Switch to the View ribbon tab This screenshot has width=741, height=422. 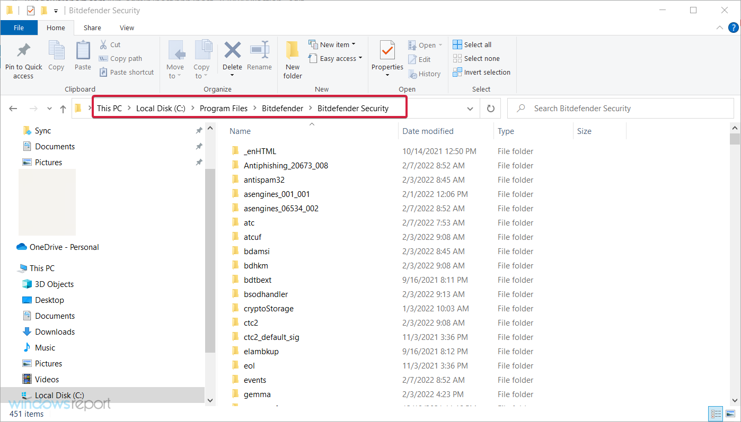point(127,28)
